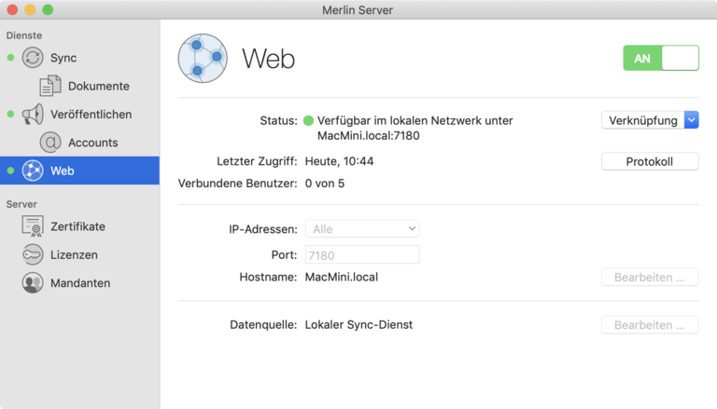
Task: Close the window with the red button
Action: [13, 9]
